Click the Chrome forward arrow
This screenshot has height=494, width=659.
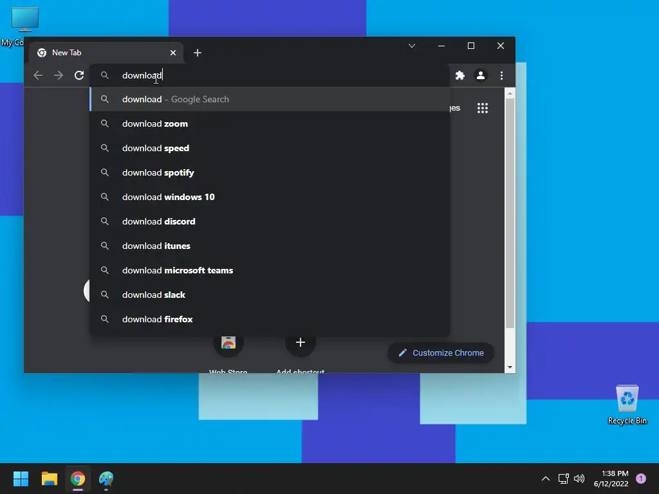[59, 75]
